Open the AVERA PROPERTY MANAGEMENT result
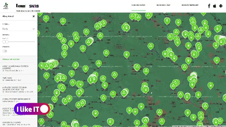Viewport: 226px width, 127px height. click(19, 100)
